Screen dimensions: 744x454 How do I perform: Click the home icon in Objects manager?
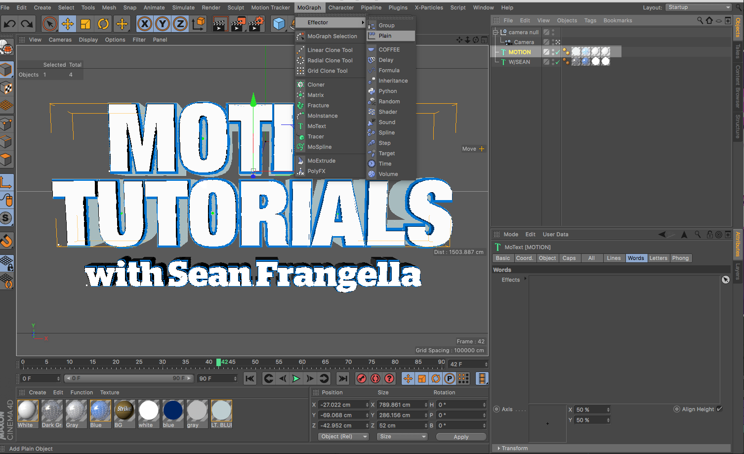point(709,20)
